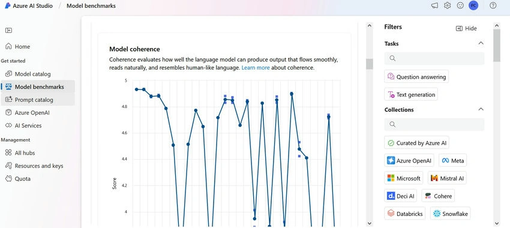Toggle the Cohere collection filter
The height and width of the screenshot is (228, 510).
[x=438, y=196]
